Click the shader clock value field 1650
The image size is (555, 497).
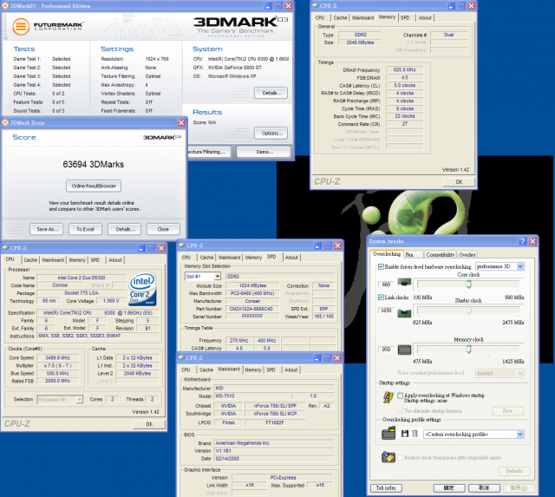[x=386, y=311]
